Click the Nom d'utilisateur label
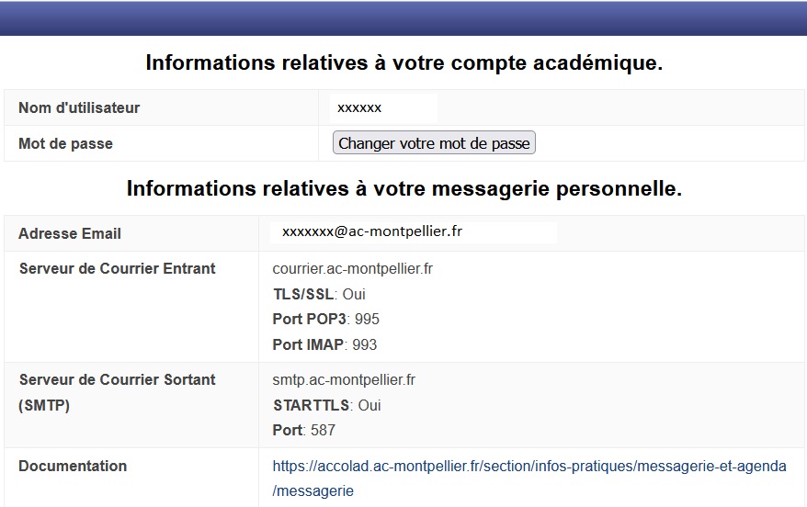The image size is (807, 507). tap(79, 107)
